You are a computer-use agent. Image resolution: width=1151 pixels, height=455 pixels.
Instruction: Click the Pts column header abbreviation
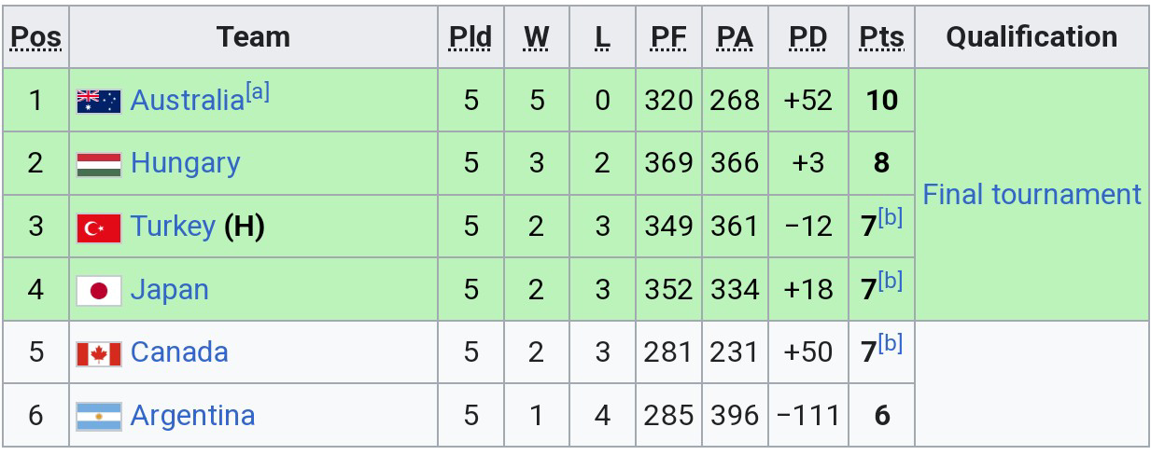pos(881,37)
